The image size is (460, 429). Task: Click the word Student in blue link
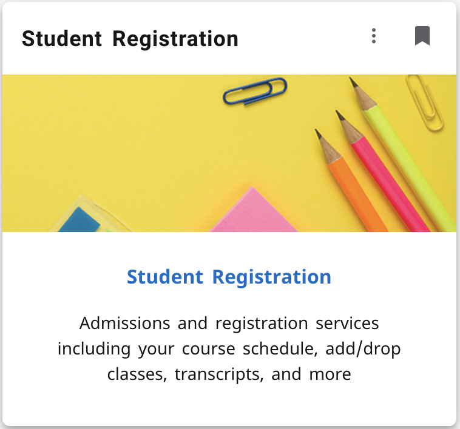[x=165, y=277]
